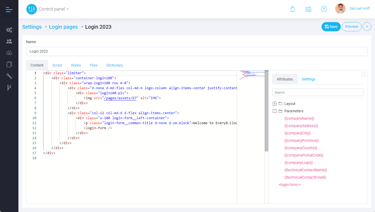Open the cloud download sidebar icon
The width and height of the screenshot is (375, 212).
[x=9, y=53]
